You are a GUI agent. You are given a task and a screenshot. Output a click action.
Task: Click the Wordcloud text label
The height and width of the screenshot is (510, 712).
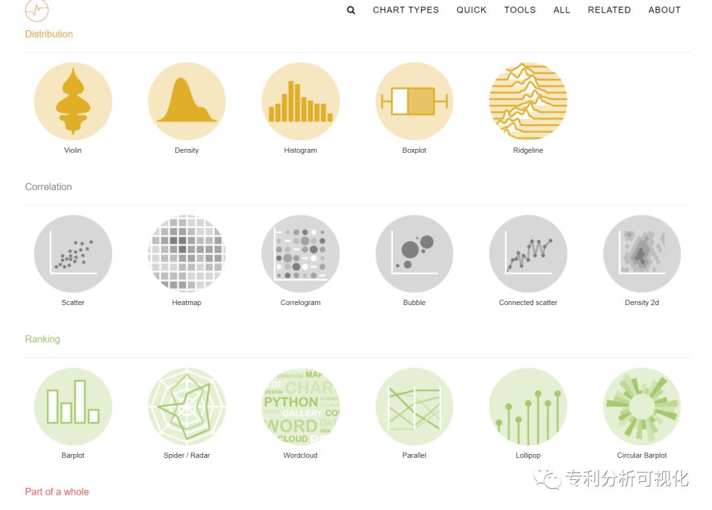[301, 455]
